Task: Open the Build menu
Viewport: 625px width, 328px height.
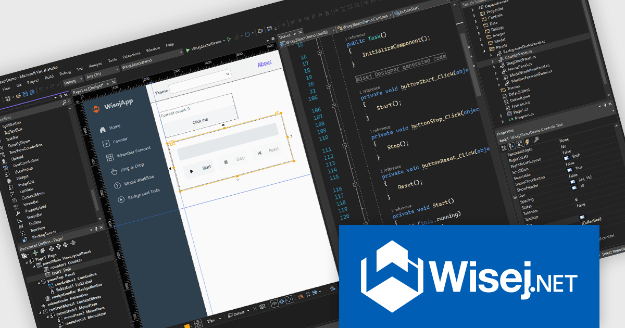Action: pos(49,77)
